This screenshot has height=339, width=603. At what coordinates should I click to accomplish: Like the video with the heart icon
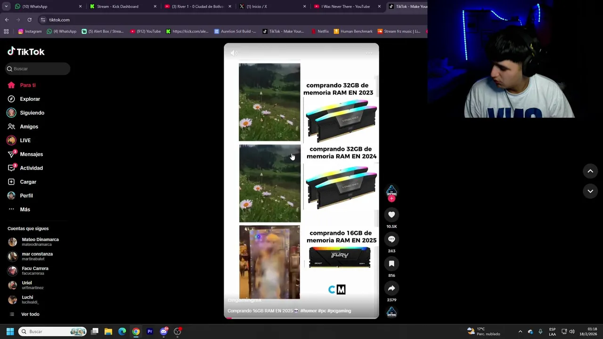(x=391, y=215)
